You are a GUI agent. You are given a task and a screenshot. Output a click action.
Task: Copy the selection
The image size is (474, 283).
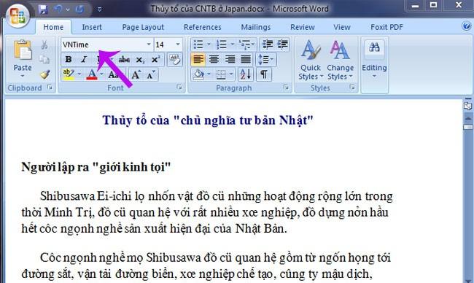tap(44, 59)
